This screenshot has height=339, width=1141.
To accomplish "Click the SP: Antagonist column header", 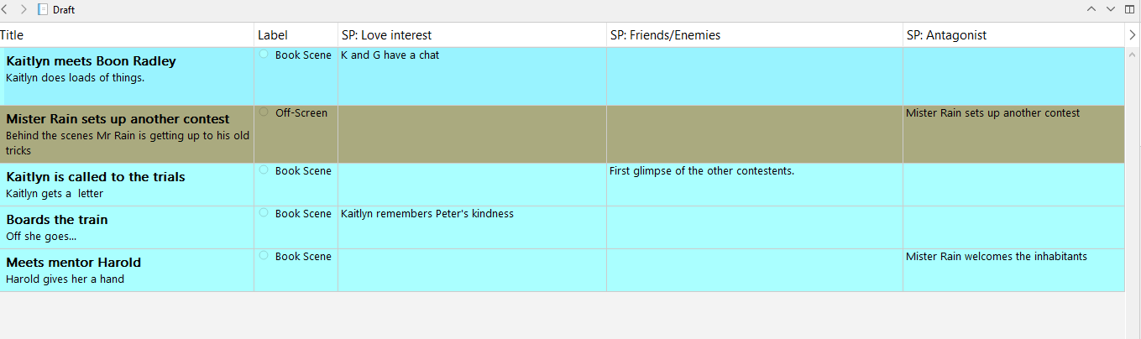I will point(946,35).
